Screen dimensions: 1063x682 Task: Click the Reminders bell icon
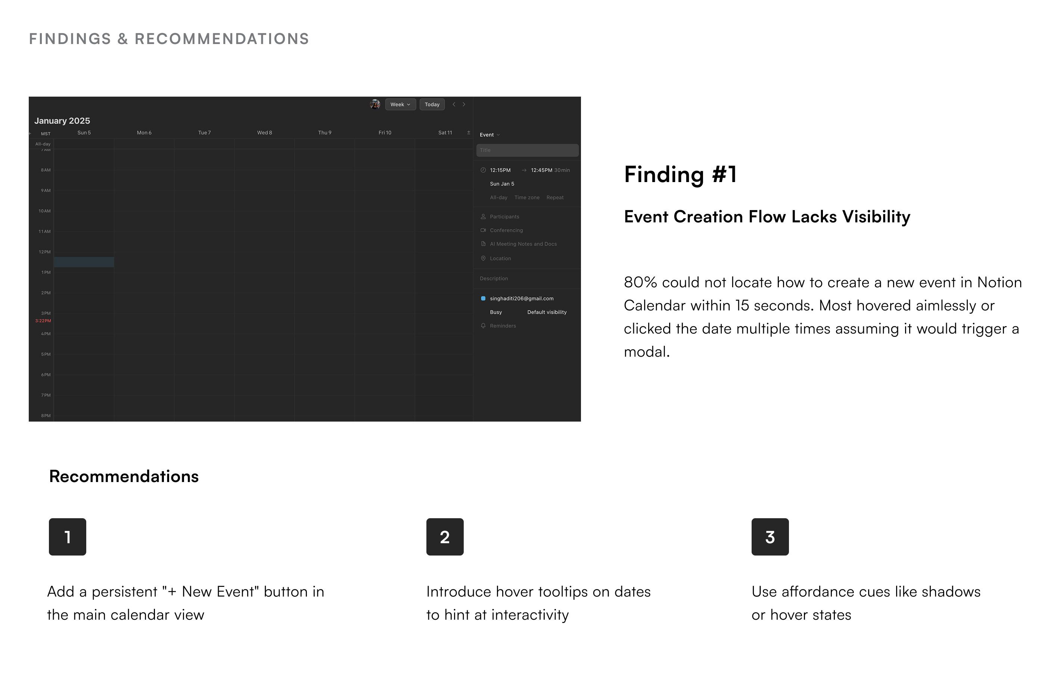point(483,326)
